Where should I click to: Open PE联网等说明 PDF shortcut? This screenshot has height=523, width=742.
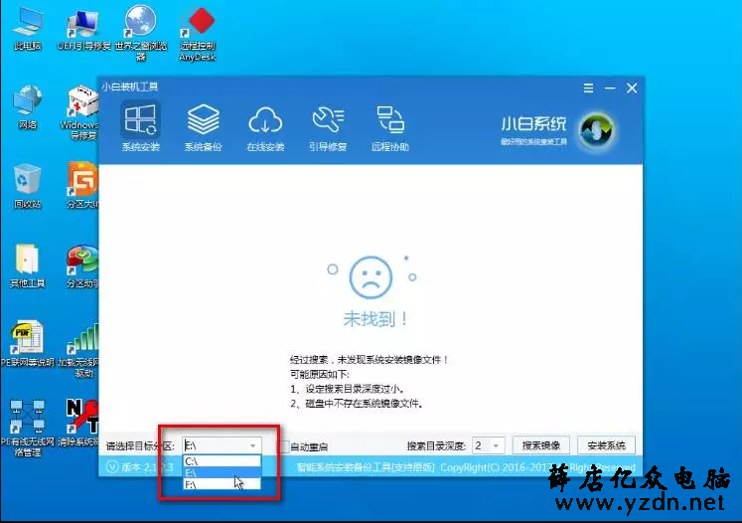[x=28, y=344]
